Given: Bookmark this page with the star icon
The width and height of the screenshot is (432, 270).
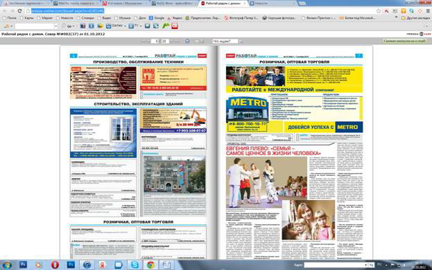Looking at the screenshot, I should (379, 11).
